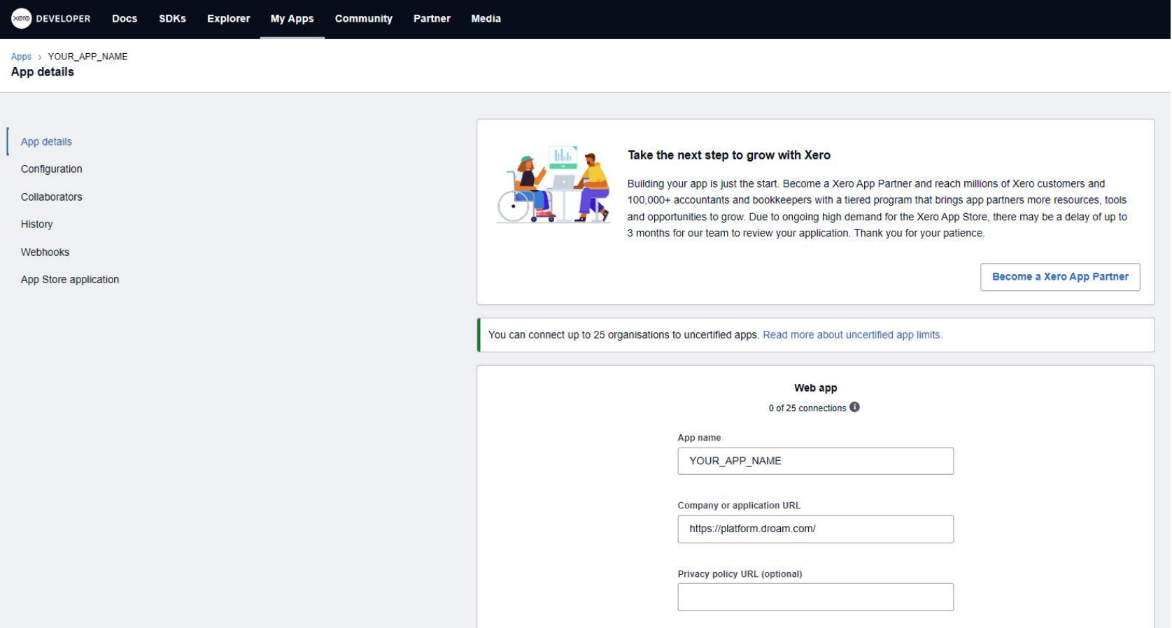Click Become a Xero App Partner button
Image resolution: width=1172 pixels, height=628 pixels.
[1060, 277]
